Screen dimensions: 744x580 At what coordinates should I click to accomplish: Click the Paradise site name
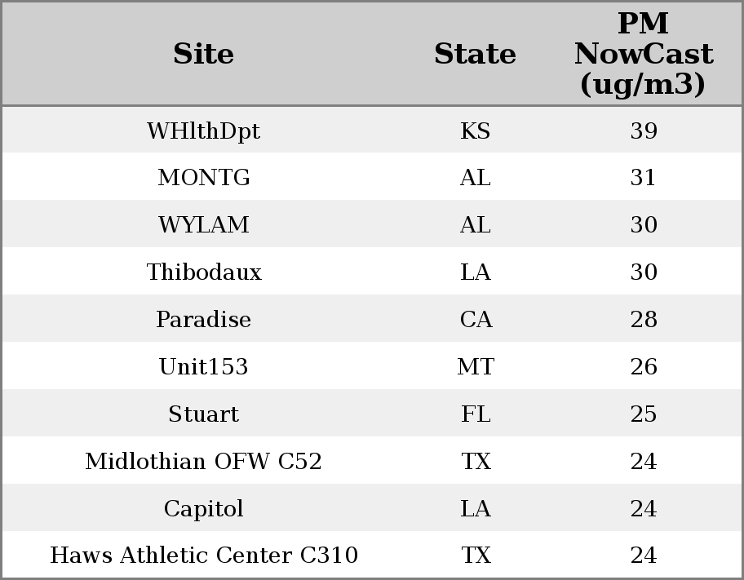pyautogui.click(x=203, y=320)
